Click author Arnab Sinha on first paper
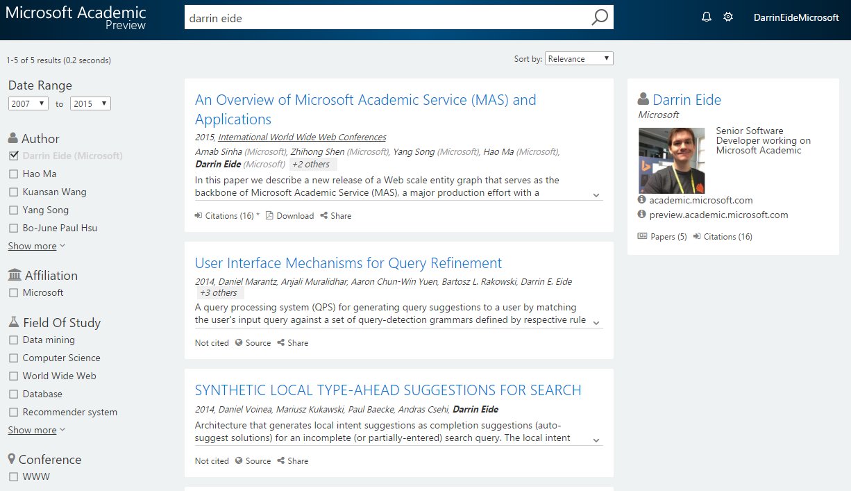 click(x=219, y=151)
